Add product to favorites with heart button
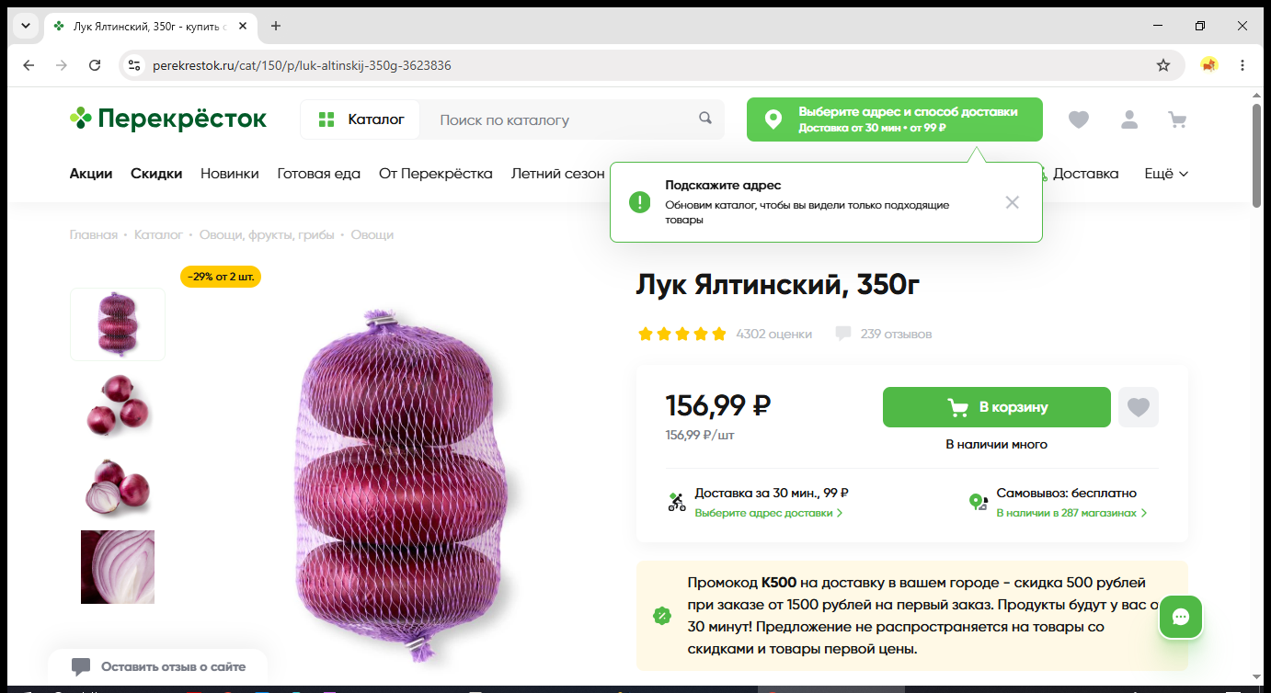Image resolution: width=1271 pixels, height=693 pixels. coord(1139,407)
